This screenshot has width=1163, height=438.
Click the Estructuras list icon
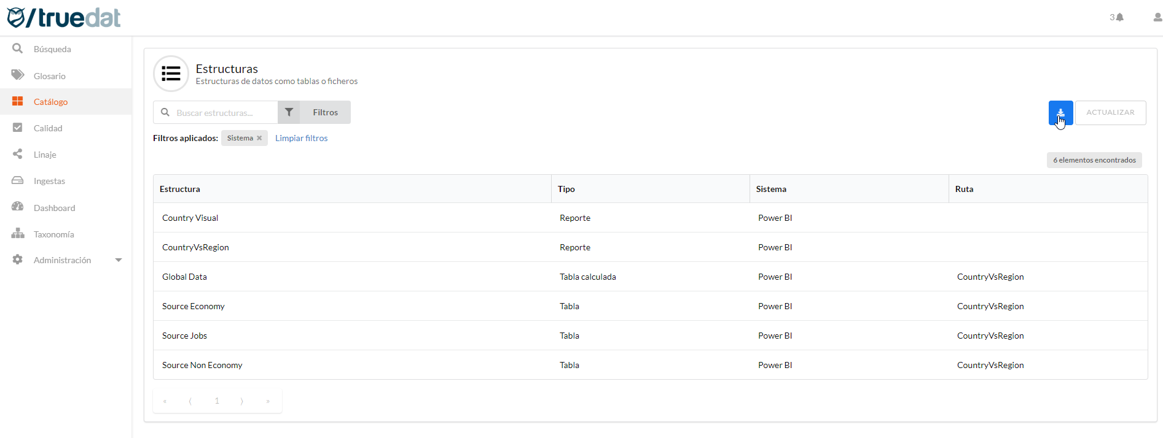(171, 74)
